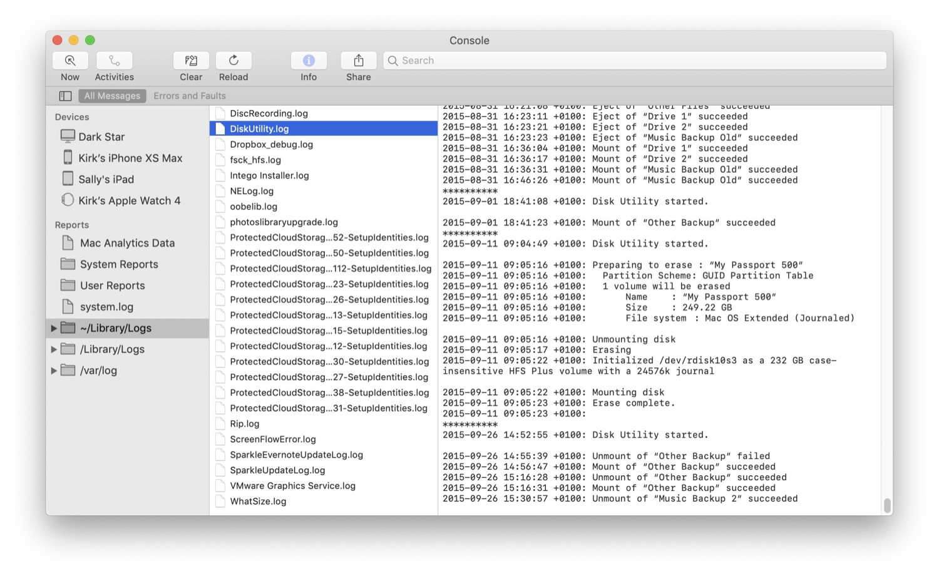
Task: Click the Now toolbar icon
Action: [70, 61]
